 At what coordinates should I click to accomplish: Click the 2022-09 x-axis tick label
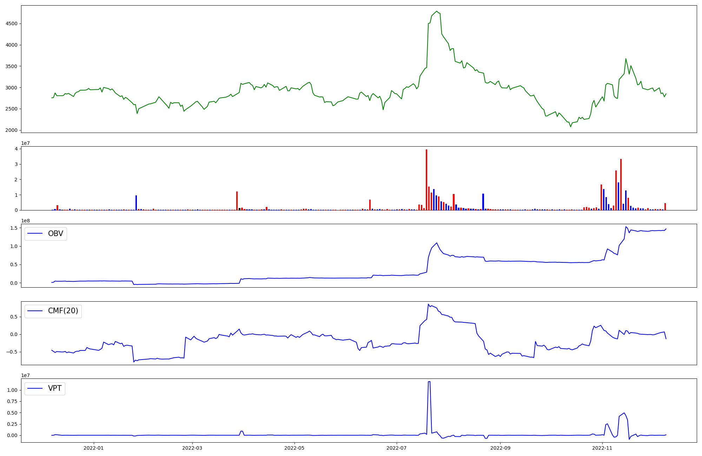(500, 448)
